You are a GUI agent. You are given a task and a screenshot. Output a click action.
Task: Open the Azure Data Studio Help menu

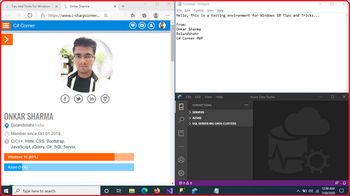[x=219, y=97]
